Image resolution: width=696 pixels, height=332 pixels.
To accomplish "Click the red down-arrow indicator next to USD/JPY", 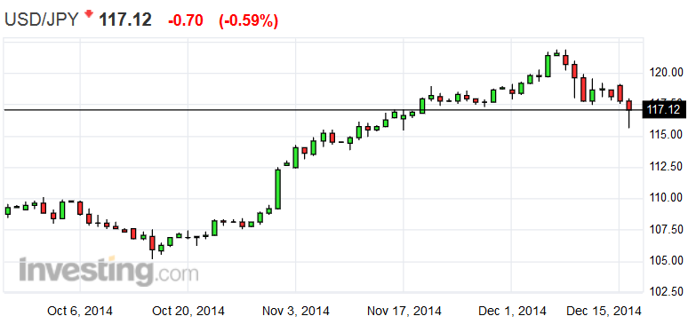I will coord(89,14).
